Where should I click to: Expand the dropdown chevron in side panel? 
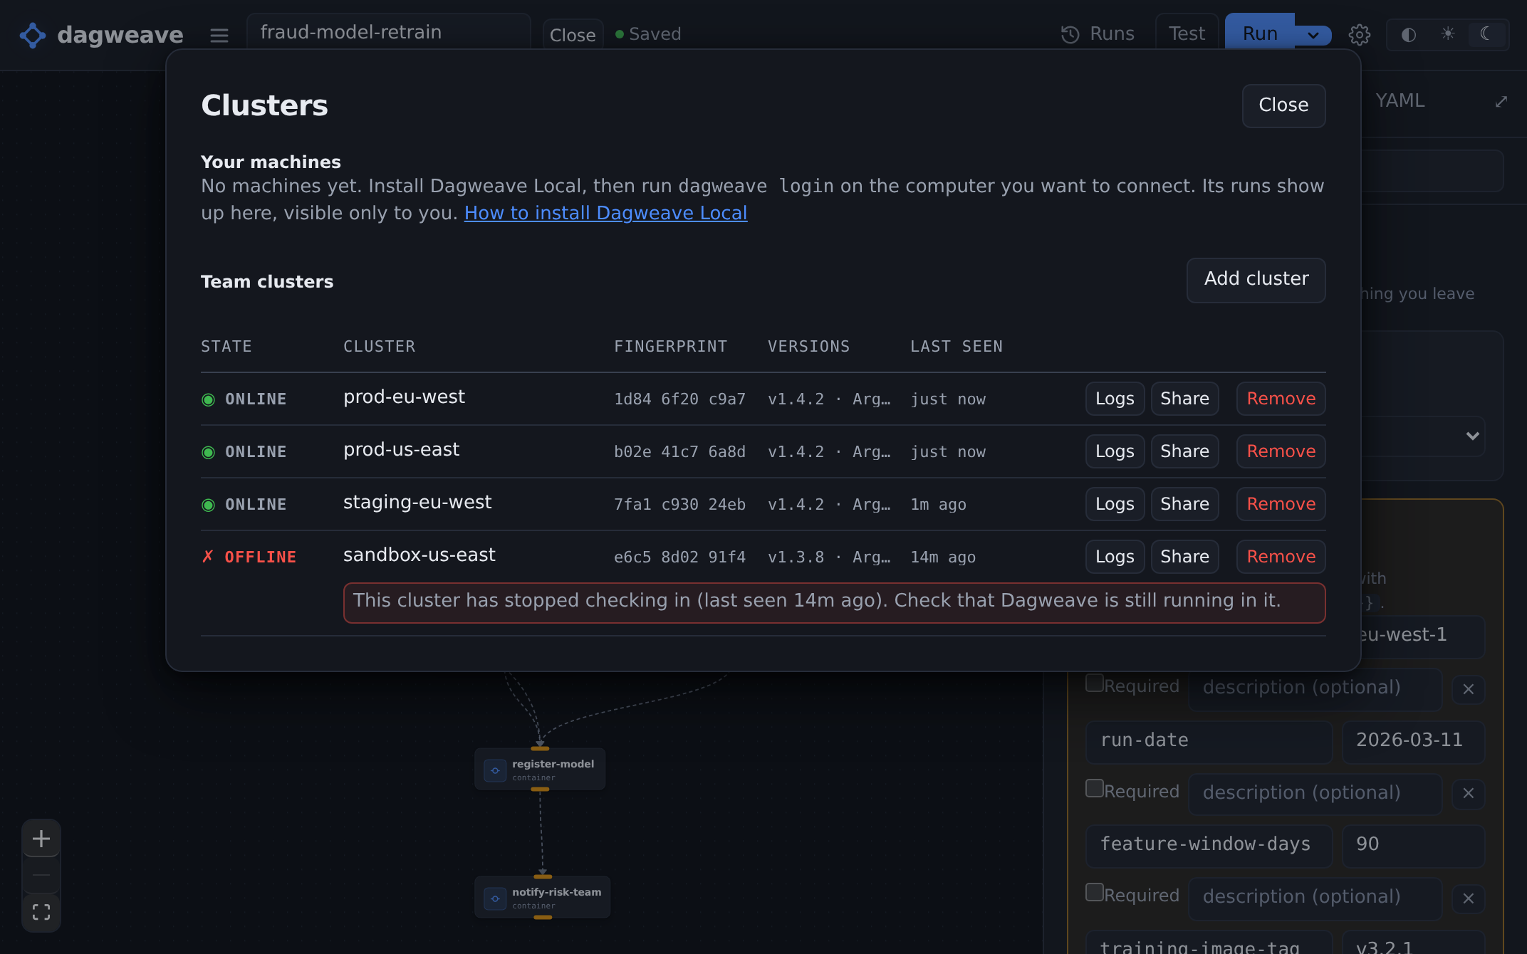pos(1473,436)
